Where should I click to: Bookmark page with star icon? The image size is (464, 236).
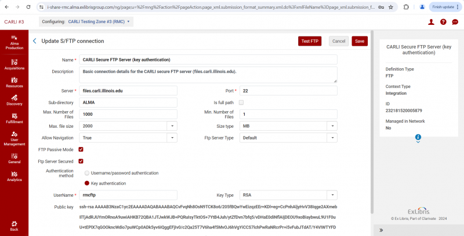(x=391, y=7)
